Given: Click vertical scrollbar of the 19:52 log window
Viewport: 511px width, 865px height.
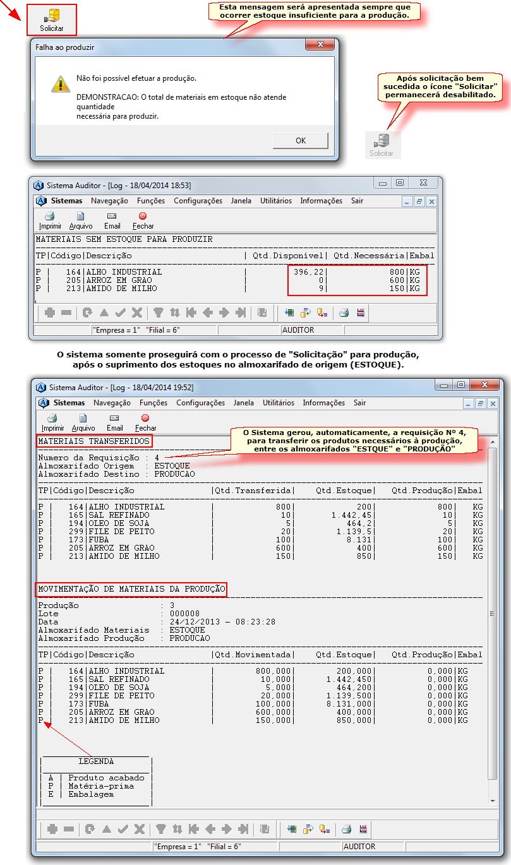Looking at the screenshot, I should tap(493, 619).
